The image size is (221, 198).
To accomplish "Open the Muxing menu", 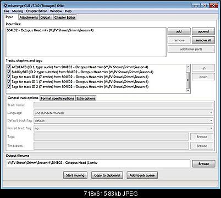I will [x=18, y=11].
